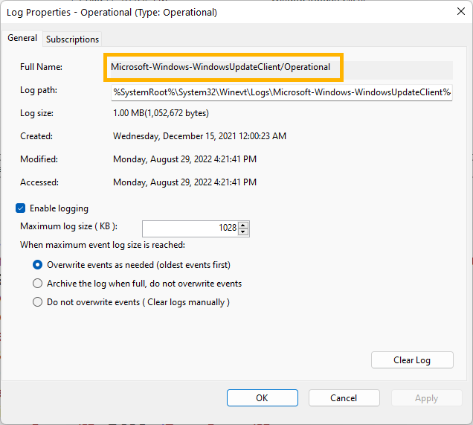Click the Created date Wednesday, December 15, 2021
This screenshot has height=425, width=473.
[x=199, y=136]
